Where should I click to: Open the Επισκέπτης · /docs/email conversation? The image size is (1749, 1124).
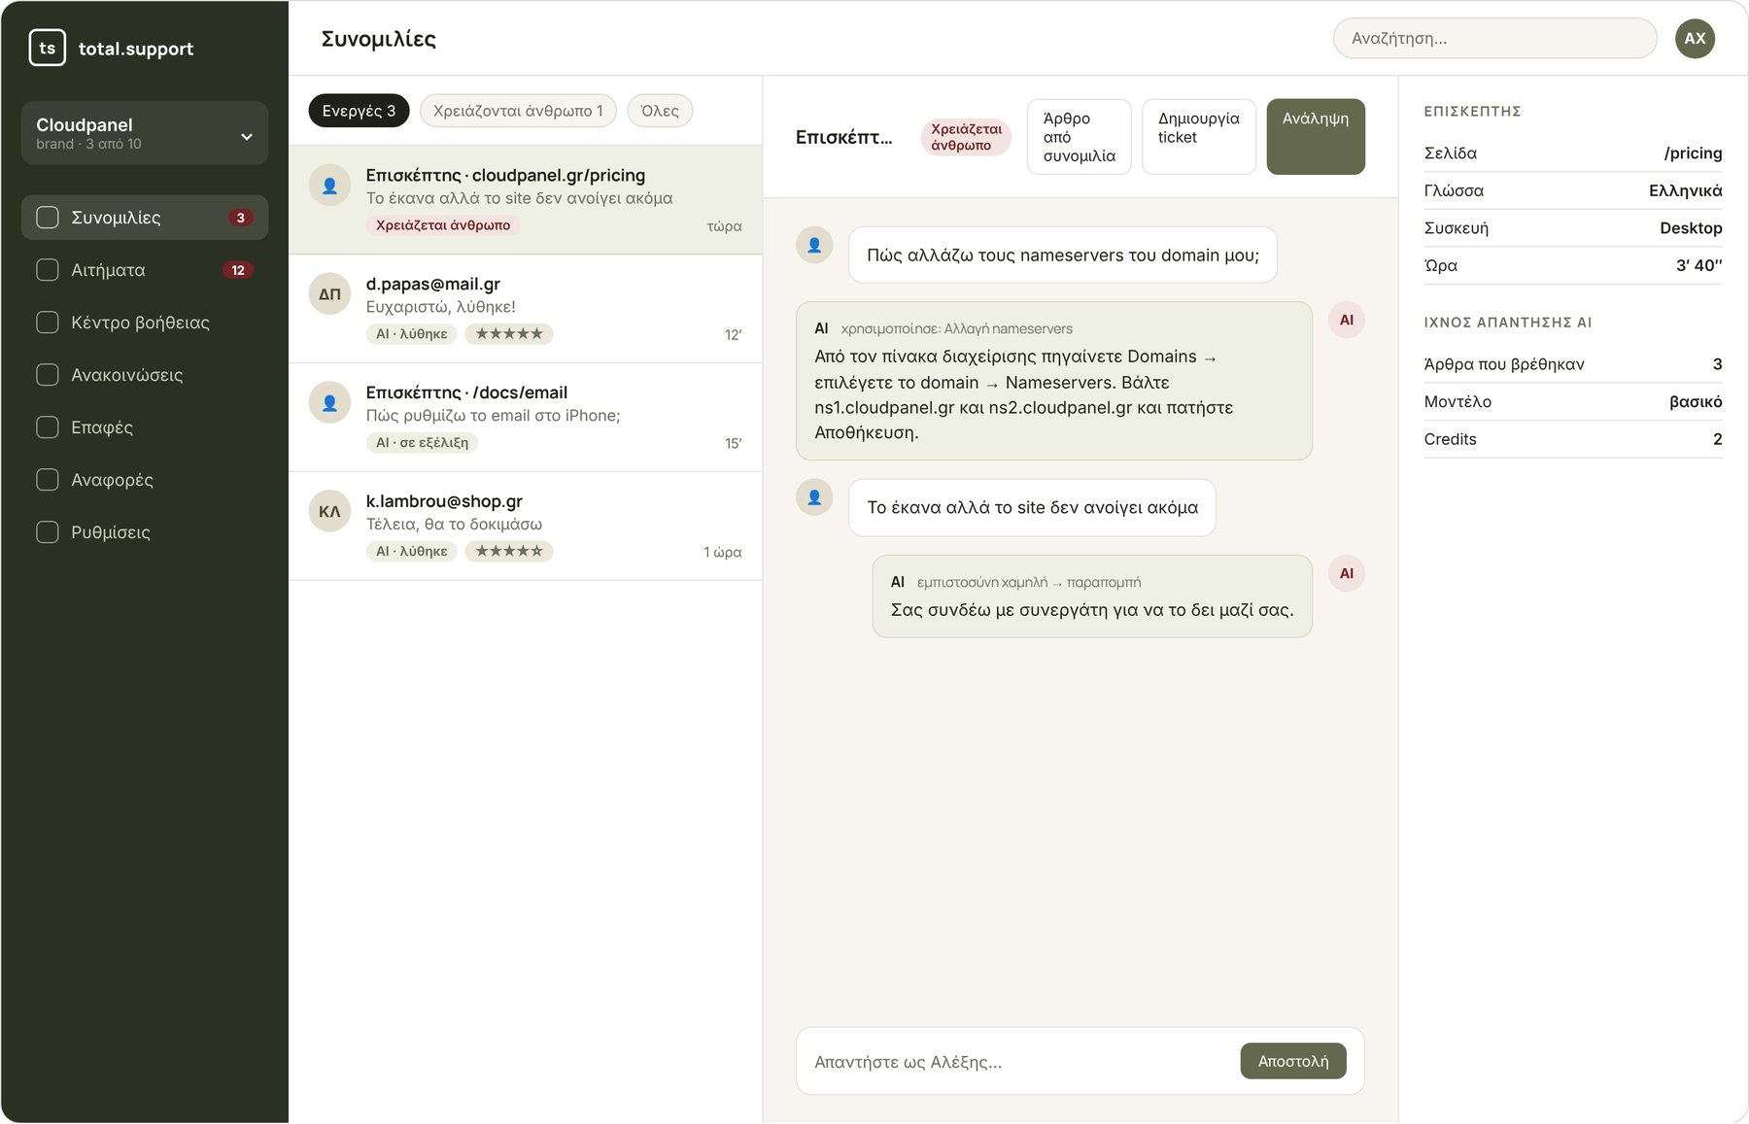(x=526, y=418)
